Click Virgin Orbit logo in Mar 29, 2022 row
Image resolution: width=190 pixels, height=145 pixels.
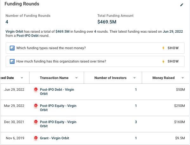(36, 106)
